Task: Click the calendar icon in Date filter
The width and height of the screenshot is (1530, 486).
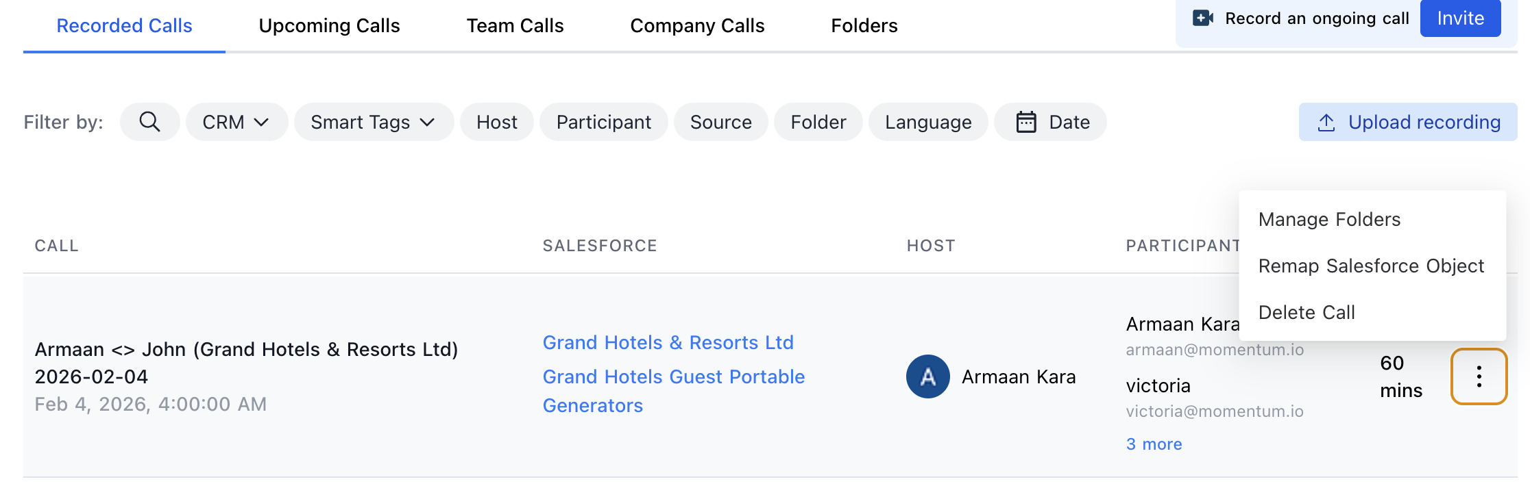Action: 1025,122
